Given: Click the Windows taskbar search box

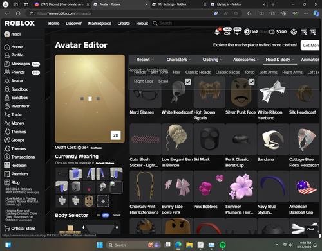Looking at the screenshot, I should 133,245.
